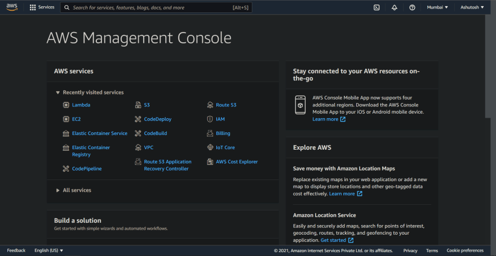Click the Amazon Location Service heading

point(324,215)
